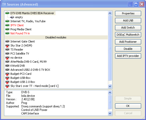This screenshot has height=120, width=146.
Task: Select Prog Media Client in the list
Action: coord(21,29)
